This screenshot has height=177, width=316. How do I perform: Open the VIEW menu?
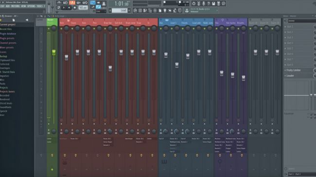click(23, 6)
